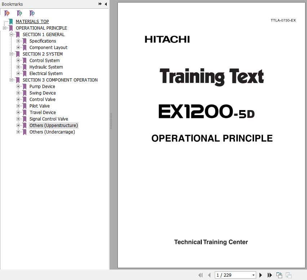Click the bookmark properties icon

click(x=32, y=13)
